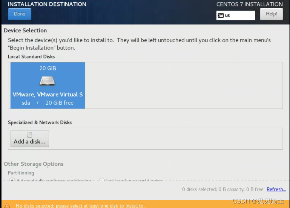The image size is (290, 208).
Task: Click the Device Selection heading
Action: point(25,31)
